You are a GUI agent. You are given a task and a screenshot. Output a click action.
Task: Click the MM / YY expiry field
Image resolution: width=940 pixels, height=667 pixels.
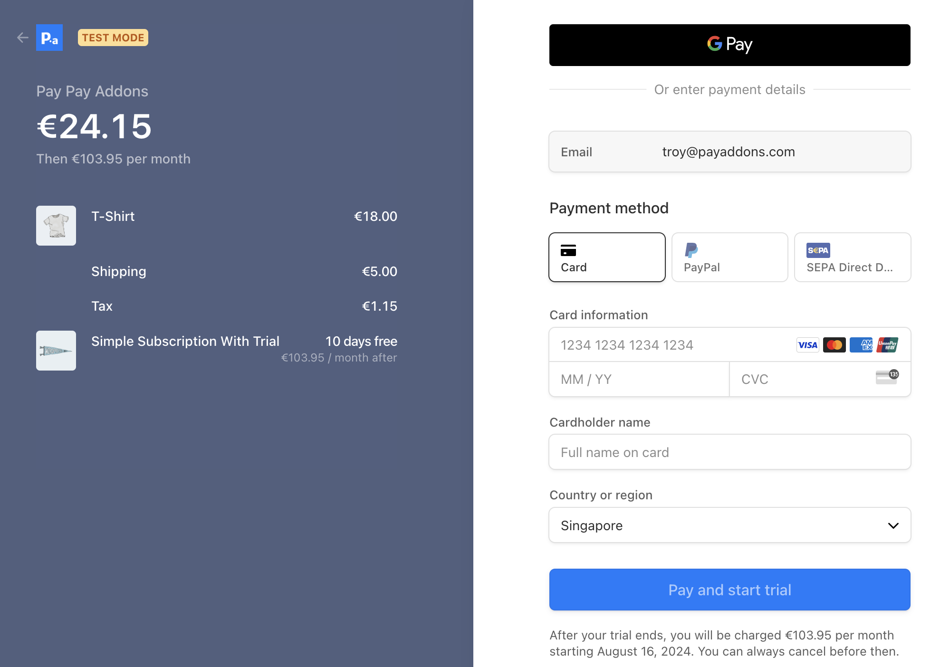click(639, 379)
